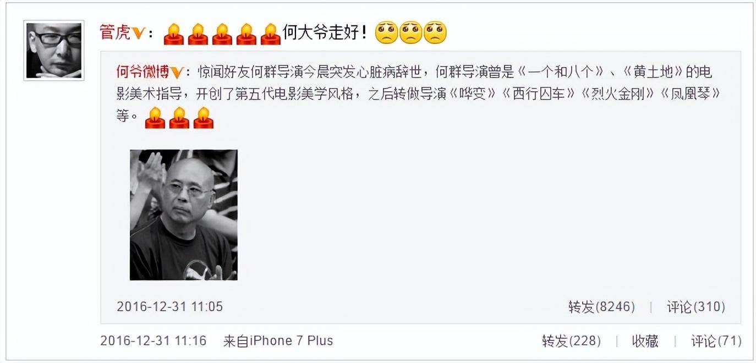Click 转发(228) on the repost
The image size is (756, 363).
571,341
